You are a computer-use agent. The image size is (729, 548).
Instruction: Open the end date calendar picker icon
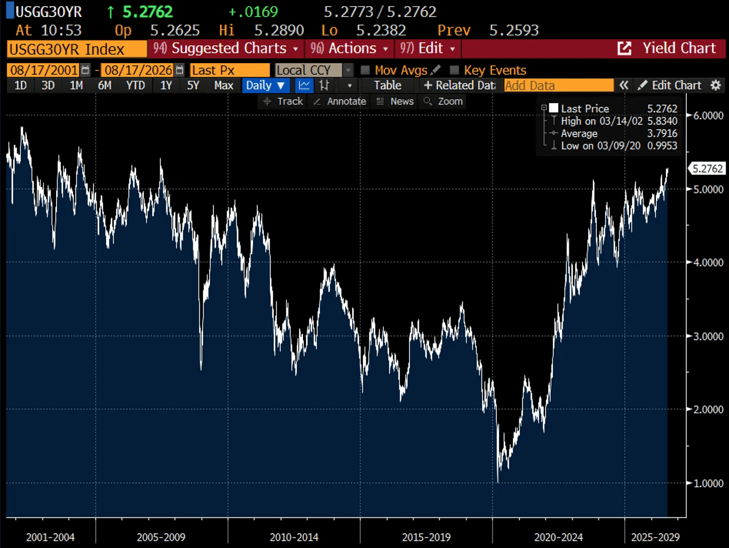click(180, 70)
